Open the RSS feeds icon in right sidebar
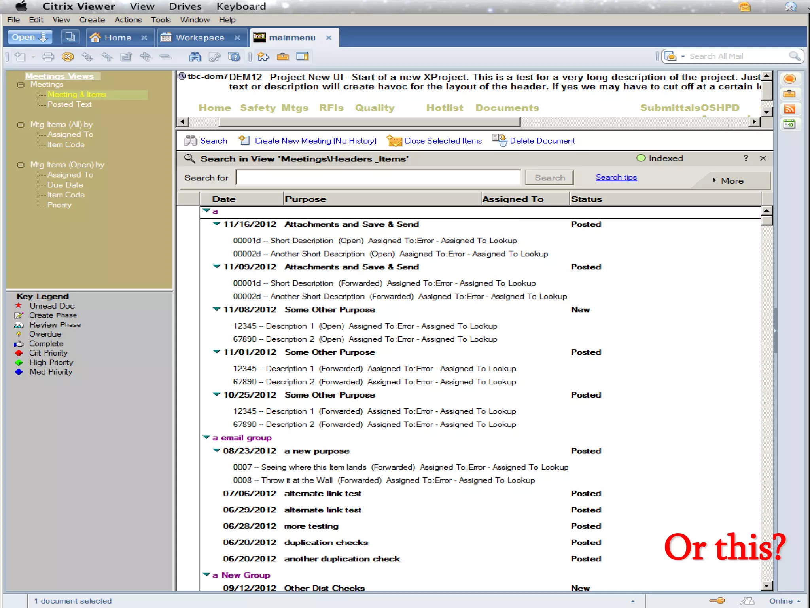The width and height of the screenshot is (810, 608). [x=789, y=109]
